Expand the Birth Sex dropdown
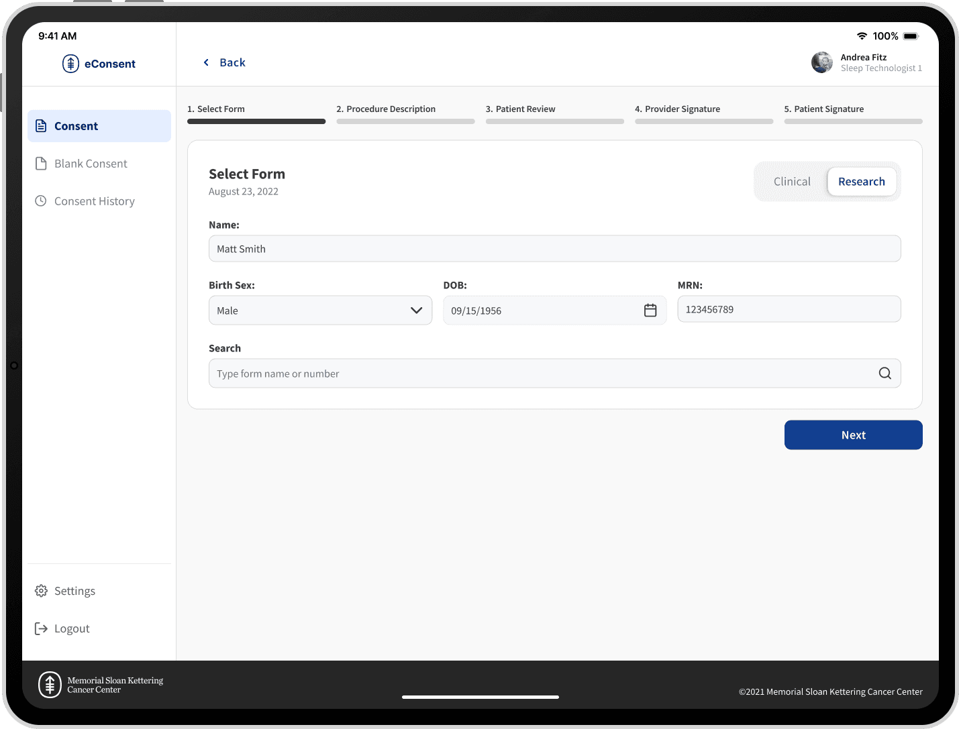Image resolution: width=959 pixels, height=729 pixels. (320, 311)
